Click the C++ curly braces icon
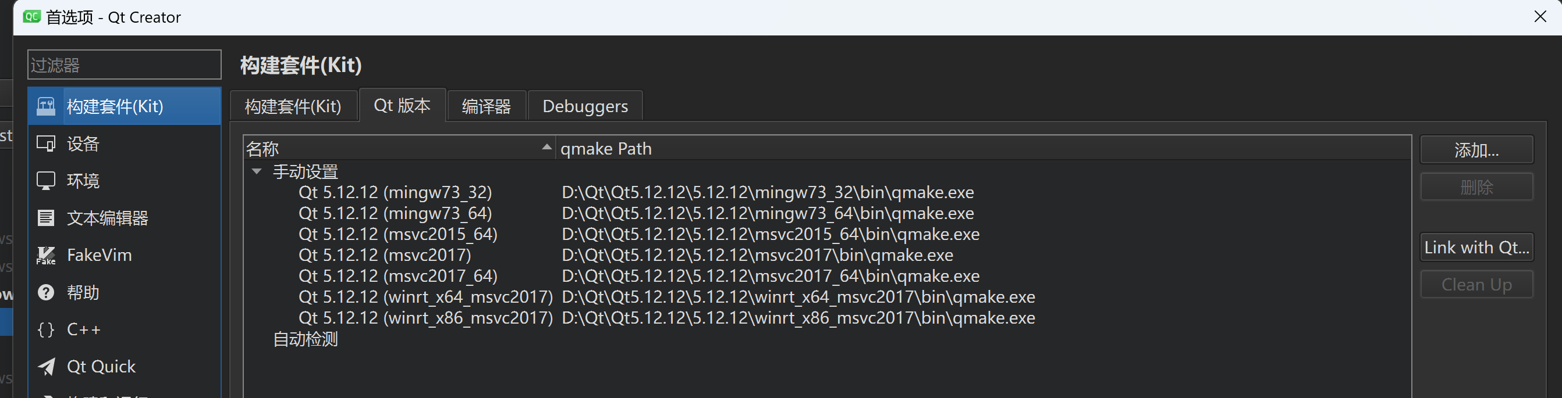The image size is (1562, 398). point(46,329)
